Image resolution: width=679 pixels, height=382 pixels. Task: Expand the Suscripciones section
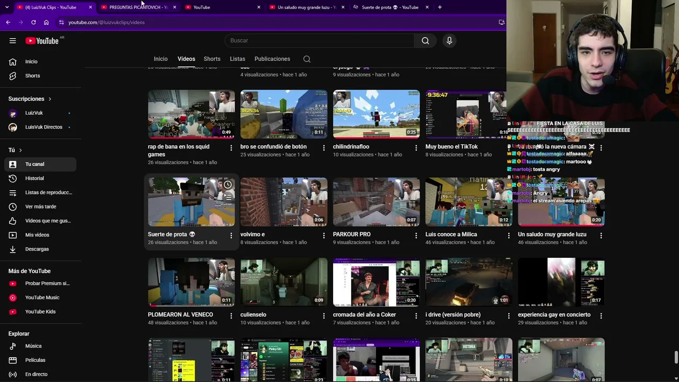click(x=30, y=99)
